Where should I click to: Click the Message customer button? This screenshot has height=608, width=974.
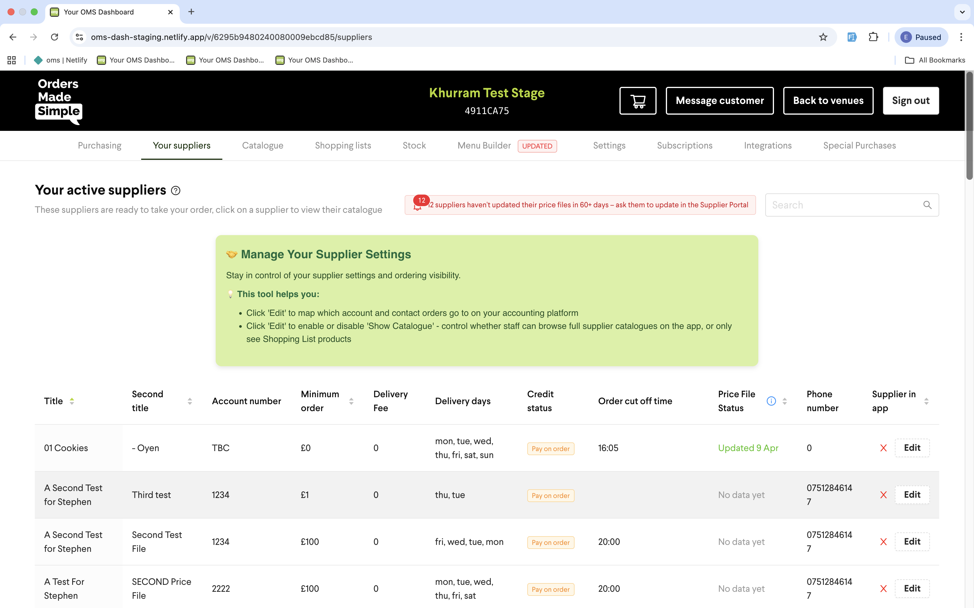click(720, 100)
